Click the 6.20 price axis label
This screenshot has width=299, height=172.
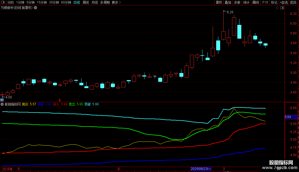(x=293, y=14)
